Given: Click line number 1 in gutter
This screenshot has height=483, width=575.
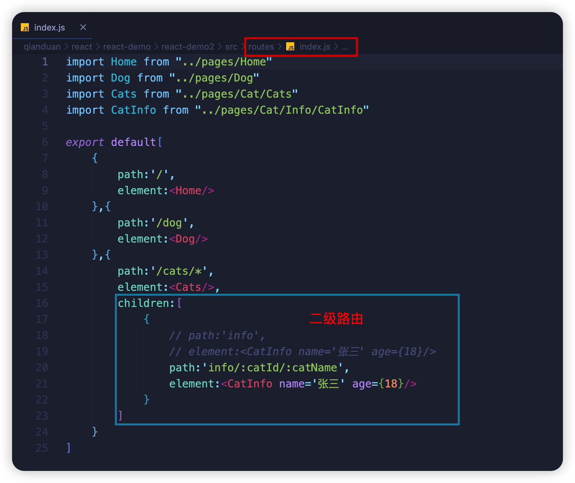Looking at the screenshot, I should pyautogui.click(x=45, y=62).
